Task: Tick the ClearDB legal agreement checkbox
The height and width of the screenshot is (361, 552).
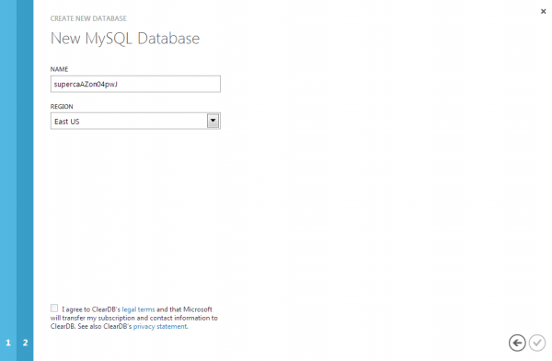Action: pos(54,309)
